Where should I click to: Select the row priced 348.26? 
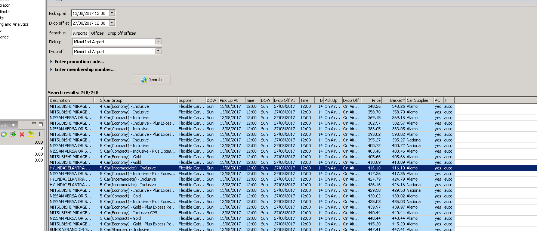point(251,106)
